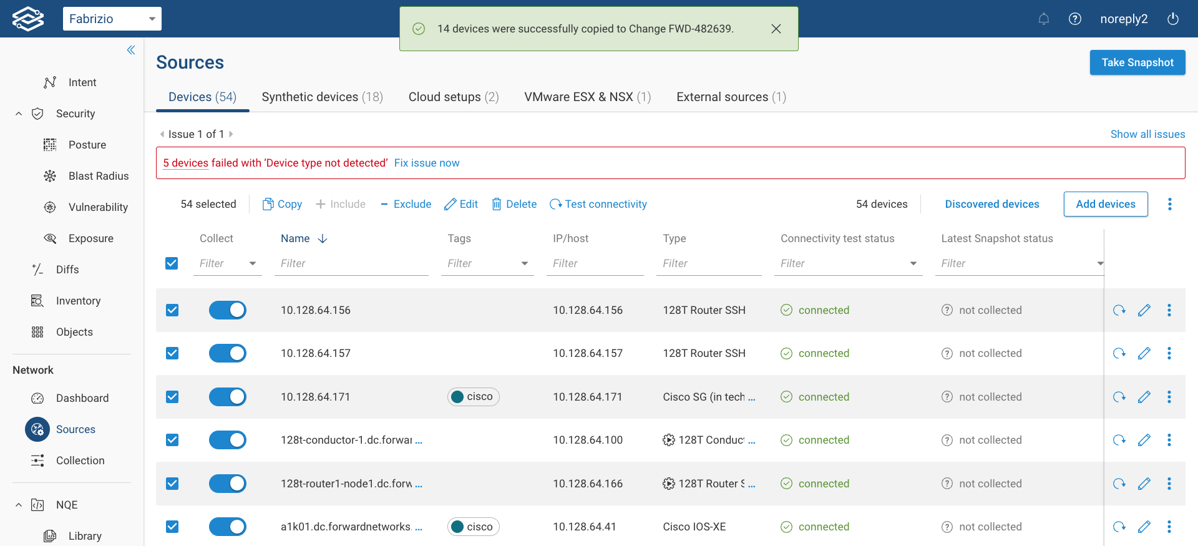The height and width of the screenshot is (546, 1198).
Task: Uncheck the 10.128.64.171 row checkbox
Action: pos(172,397)
